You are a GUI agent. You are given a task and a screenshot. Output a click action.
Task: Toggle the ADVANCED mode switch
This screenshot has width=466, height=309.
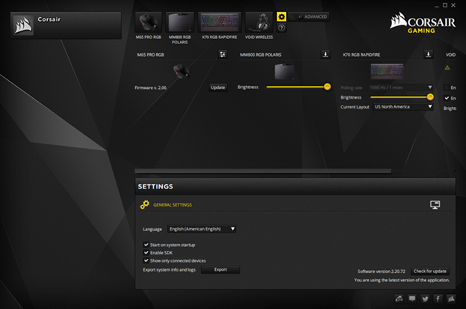pyautogui.click(x=309, y=16)
